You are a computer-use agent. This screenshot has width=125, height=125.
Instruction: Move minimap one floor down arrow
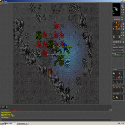123,12
